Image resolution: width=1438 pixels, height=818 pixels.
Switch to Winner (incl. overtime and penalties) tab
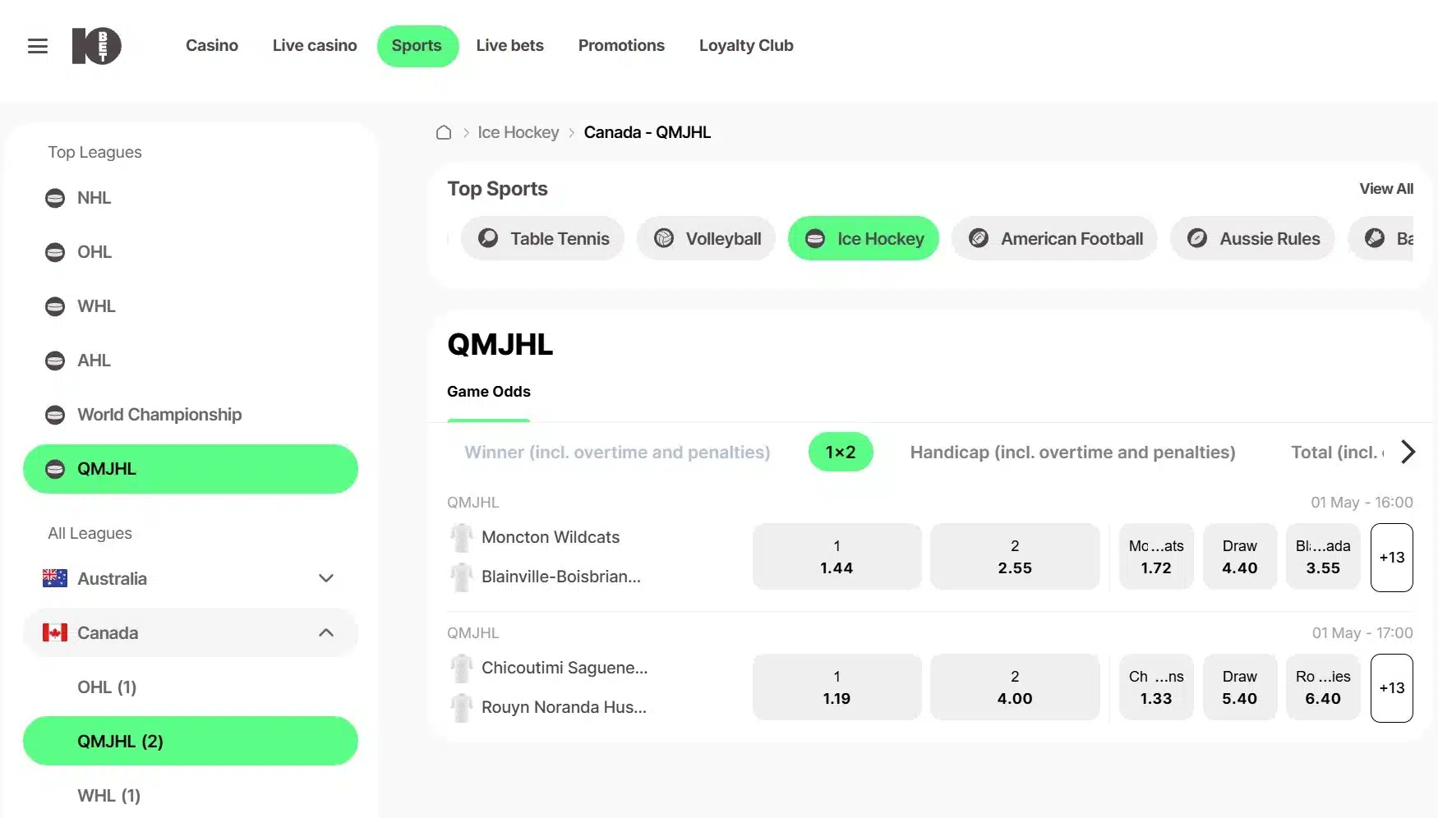(x=617, y=453)
